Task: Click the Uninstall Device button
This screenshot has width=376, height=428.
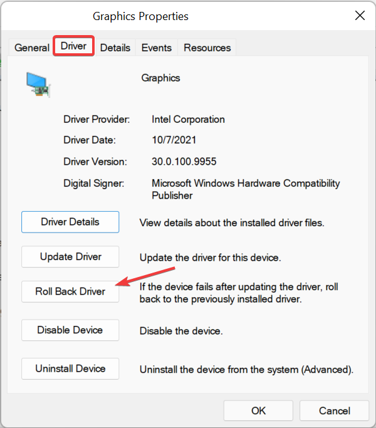Action: tap(70, 368)
